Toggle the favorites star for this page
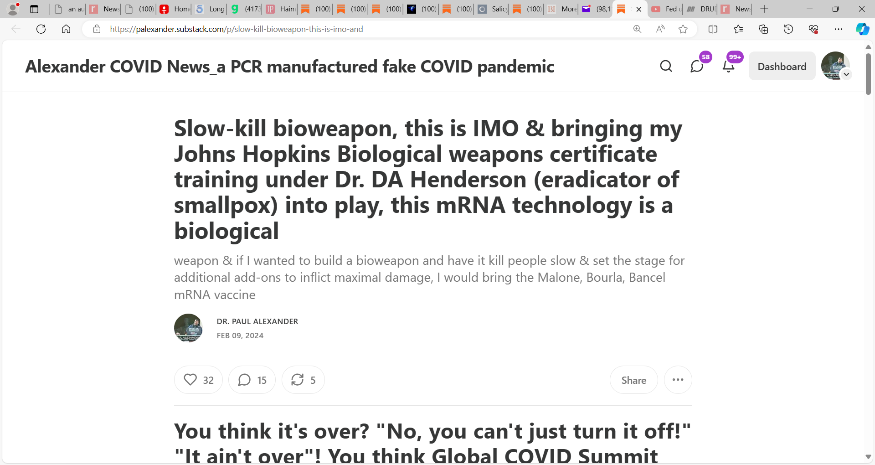Image resolution: width=875 pixels, height=465 pixels. [684, 29]
